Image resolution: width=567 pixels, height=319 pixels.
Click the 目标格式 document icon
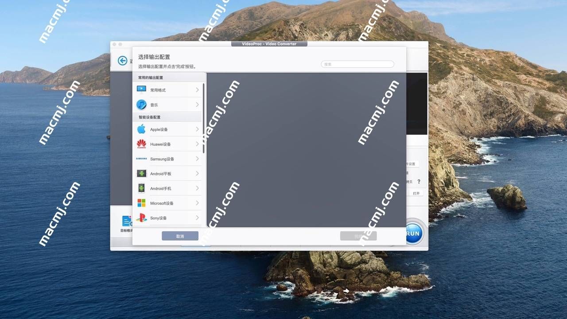(127, 221)
